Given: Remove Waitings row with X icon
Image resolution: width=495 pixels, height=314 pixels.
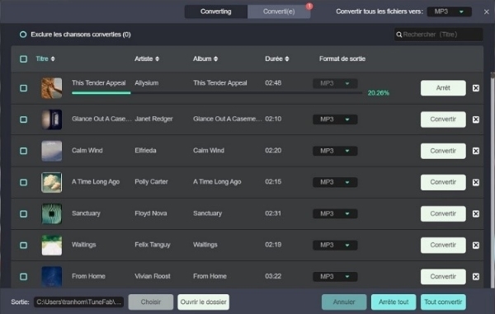Looking at the screenshot, I should (x=476, y=246).
